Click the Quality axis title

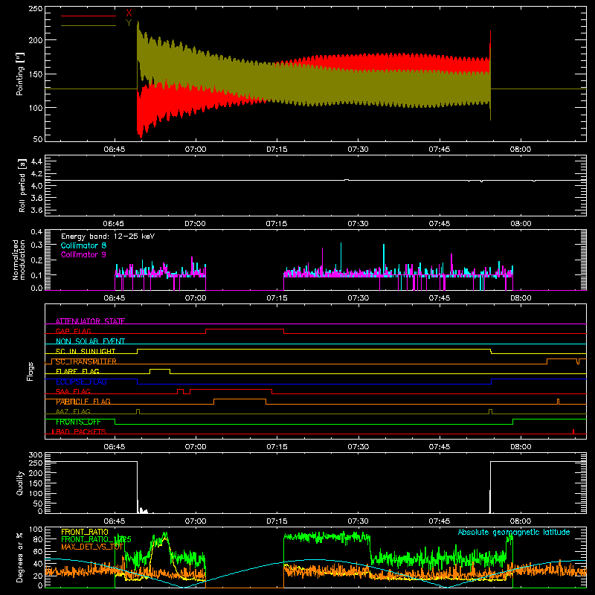click(20, 483)
